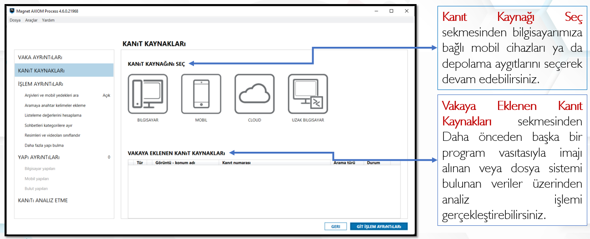Open Arşivleri ve mobil yedekleri ara option

(x=51, y=95)
